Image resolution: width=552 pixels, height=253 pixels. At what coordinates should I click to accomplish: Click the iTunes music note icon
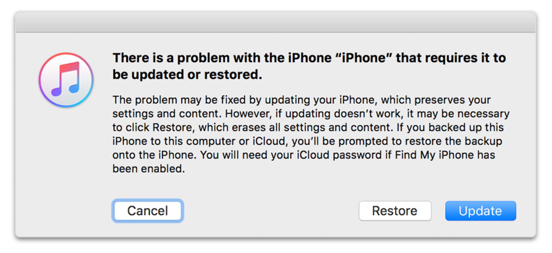(x=66, y=80)
